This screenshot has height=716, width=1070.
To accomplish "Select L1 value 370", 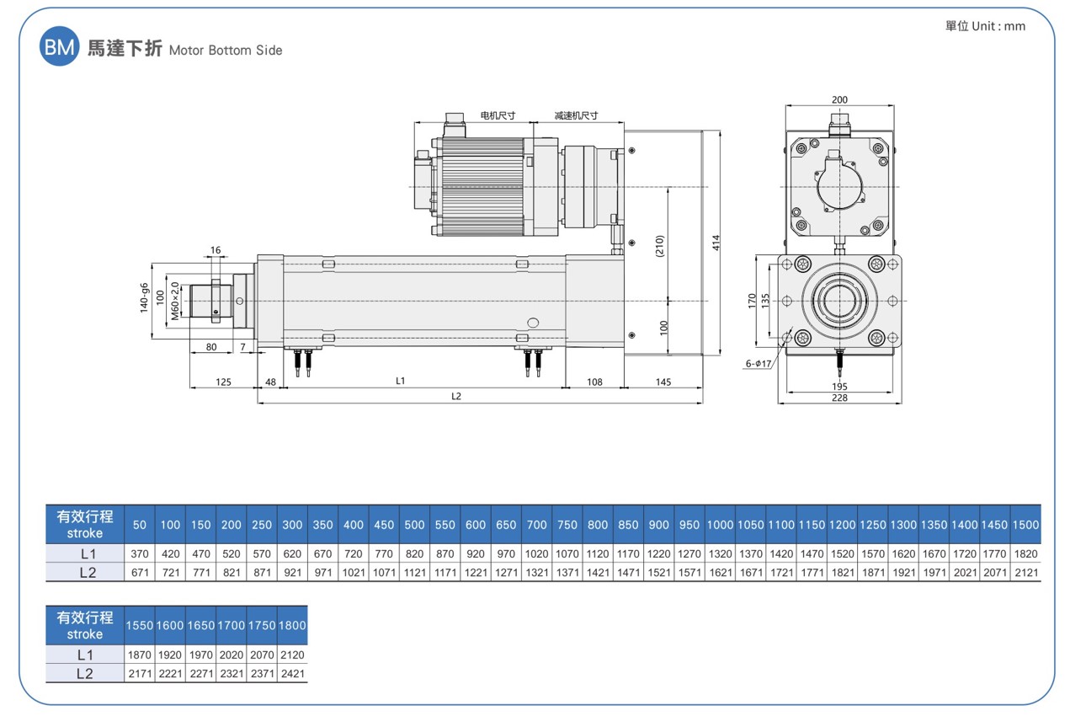I will [x=140, y=554].
